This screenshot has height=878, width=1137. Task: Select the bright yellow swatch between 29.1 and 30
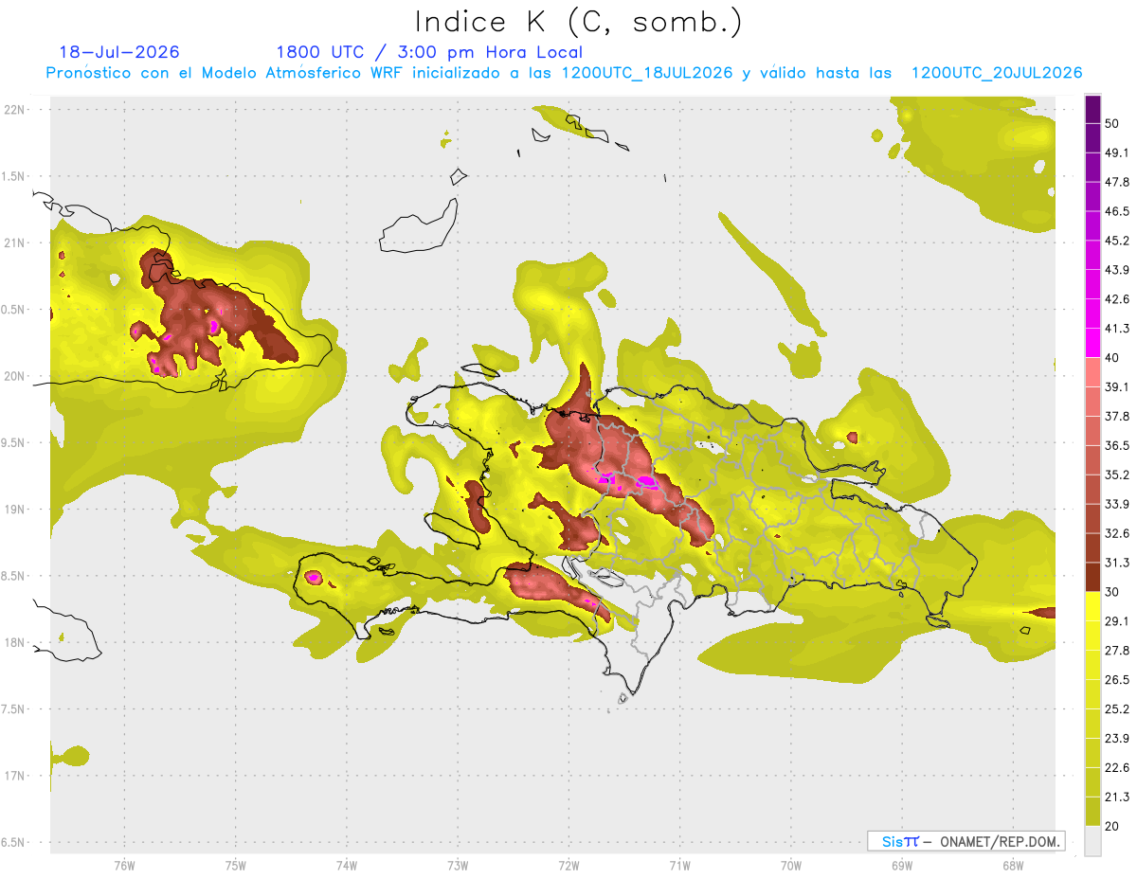1092,606
